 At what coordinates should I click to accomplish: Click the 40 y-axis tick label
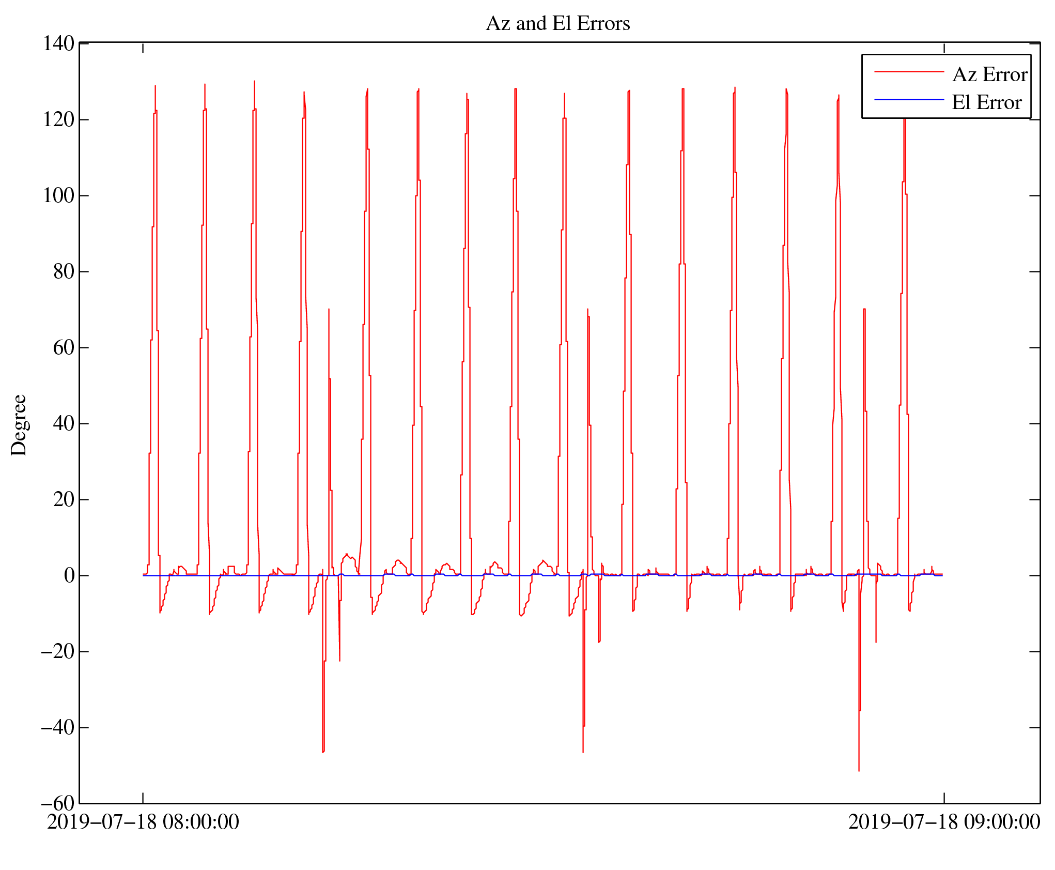(x=64, y=423)
